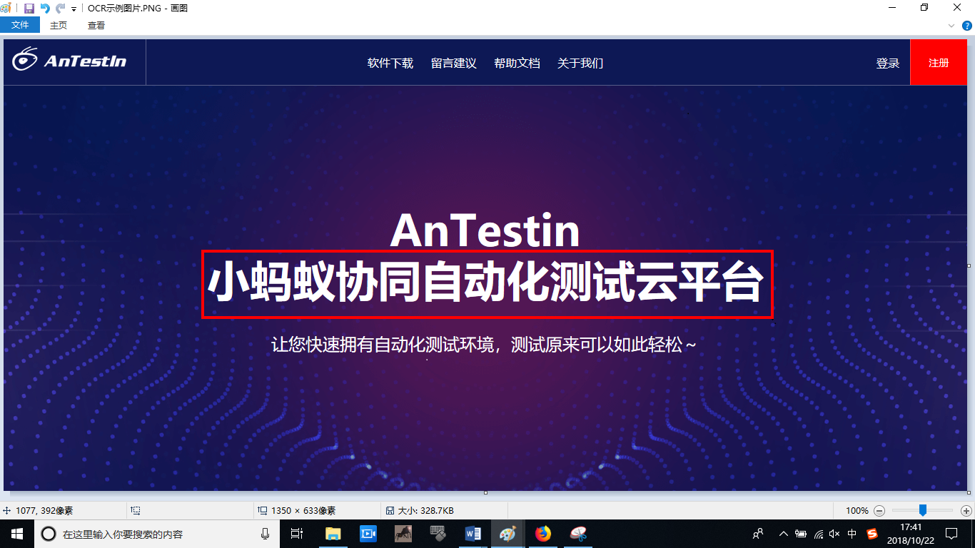Screen dimensions: 975x548
Task: Open the 帮助文档 navigation link
Action: [517, 63]
